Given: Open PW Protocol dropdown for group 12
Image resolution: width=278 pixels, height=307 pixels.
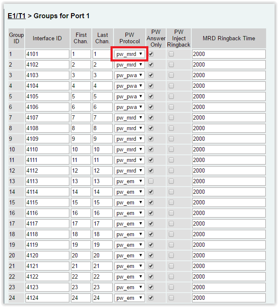Looking at the screenshot, I should [129, 171].
